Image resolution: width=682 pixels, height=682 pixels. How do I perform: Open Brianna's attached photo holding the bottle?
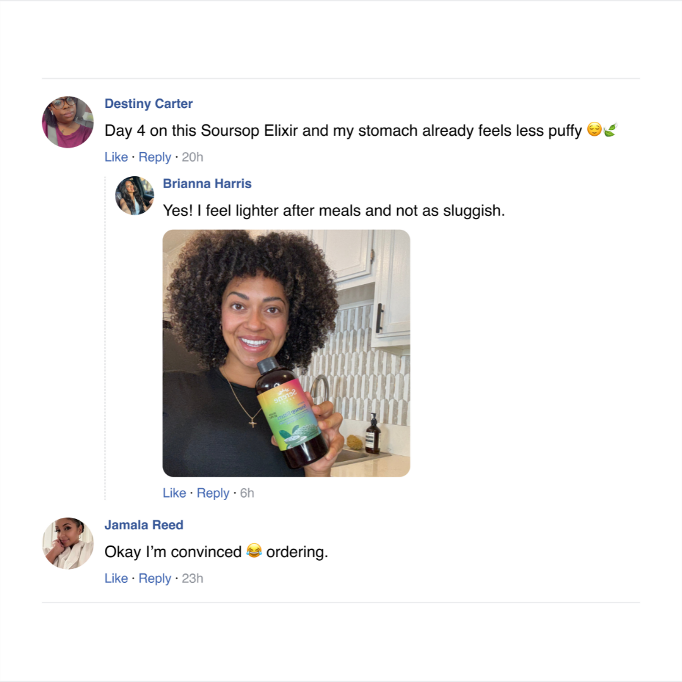[x=286, y=353]
